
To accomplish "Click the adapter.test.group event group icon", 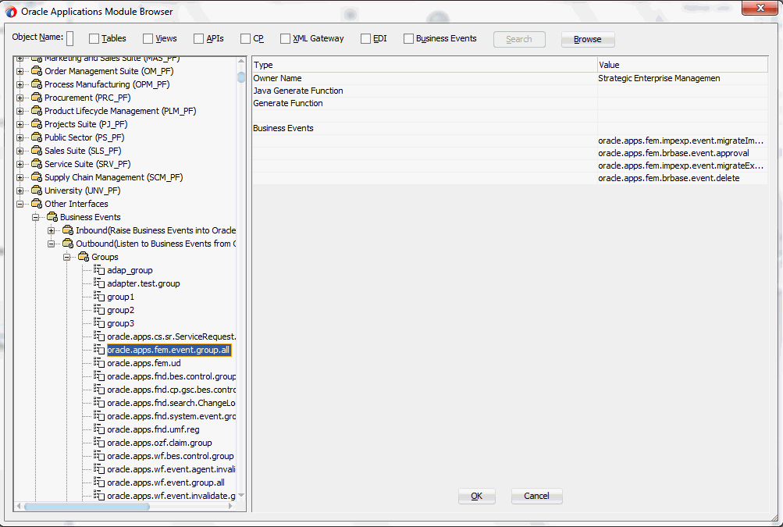I will 99,283.
